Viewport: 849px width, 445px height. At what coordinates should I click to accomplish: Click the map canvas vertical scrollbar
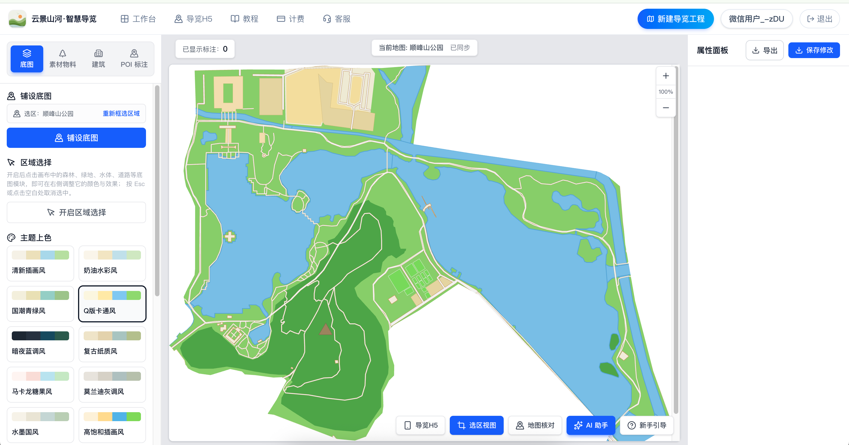[676, 240]
